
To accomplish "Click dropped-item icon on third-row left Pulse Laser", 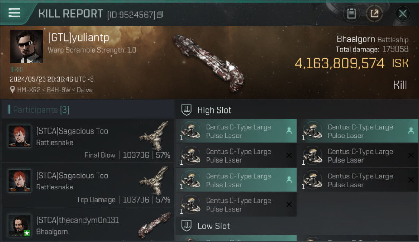I will click(x=289, y=180).
